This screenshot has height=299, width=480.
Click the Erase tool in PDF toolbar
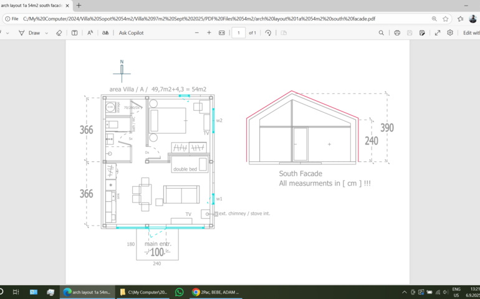[x=59, y=32]
